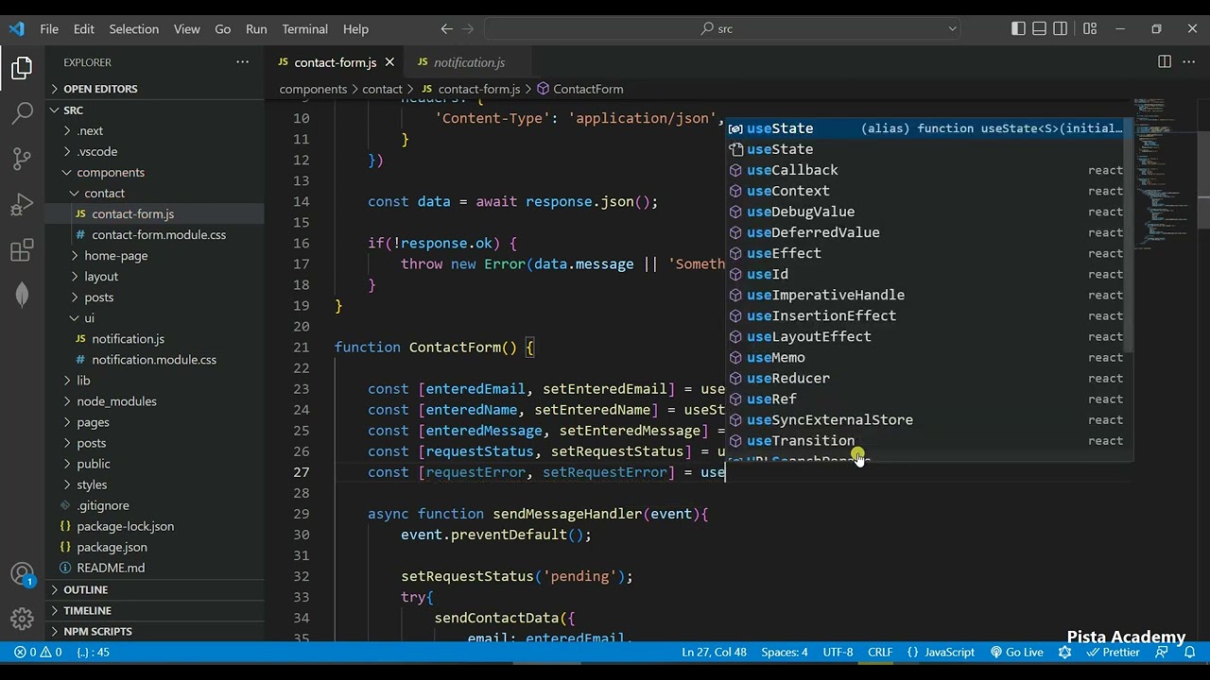Image resolution: width=1210 pixels, height=680 pixels.
Task: Go back with the navigation arrow
Action: pos(447,28)
